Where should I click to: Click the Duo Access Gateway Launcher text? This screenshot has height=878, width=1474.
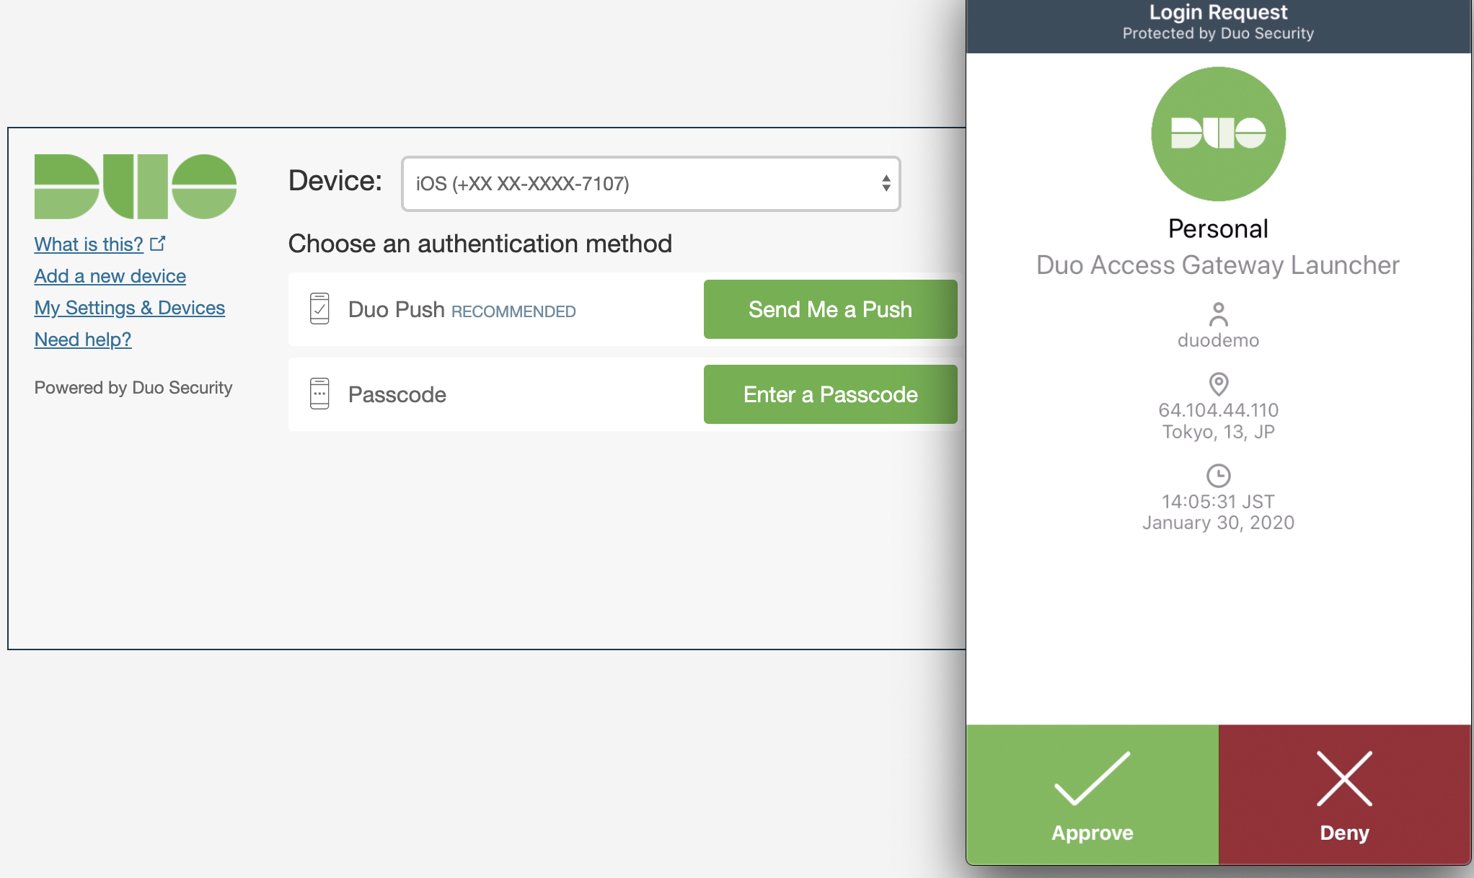tap(1218, 265)
